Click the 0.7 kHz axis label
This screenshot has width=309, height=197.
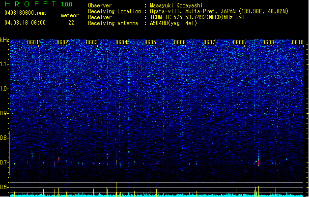(4, 163)
